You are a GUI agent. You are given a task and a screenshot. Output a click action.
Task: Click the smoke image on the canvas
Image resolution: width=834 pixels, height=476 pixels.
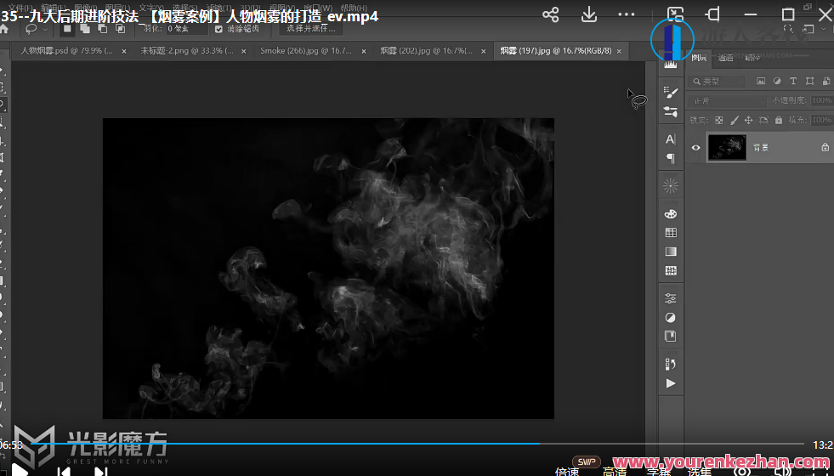[328, 268]
